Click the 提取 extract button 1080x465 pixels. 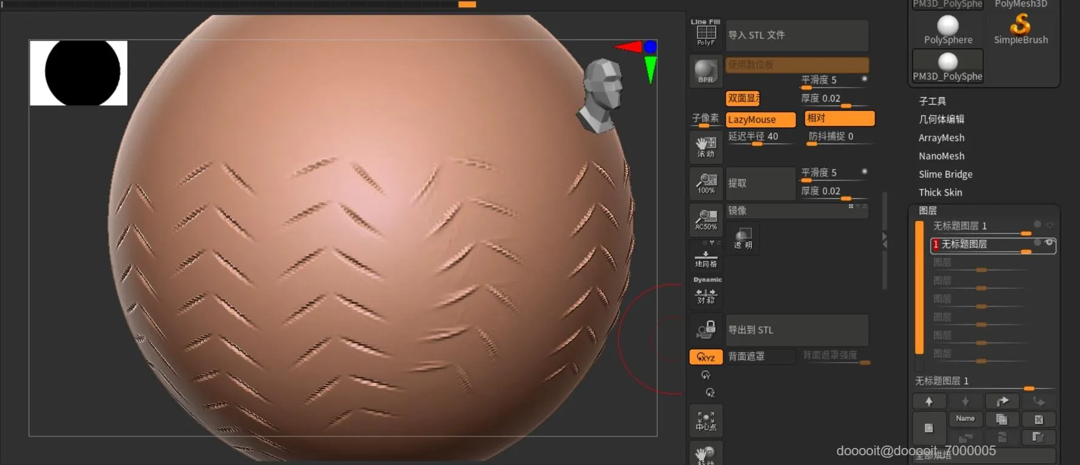(x=761, y=183)
